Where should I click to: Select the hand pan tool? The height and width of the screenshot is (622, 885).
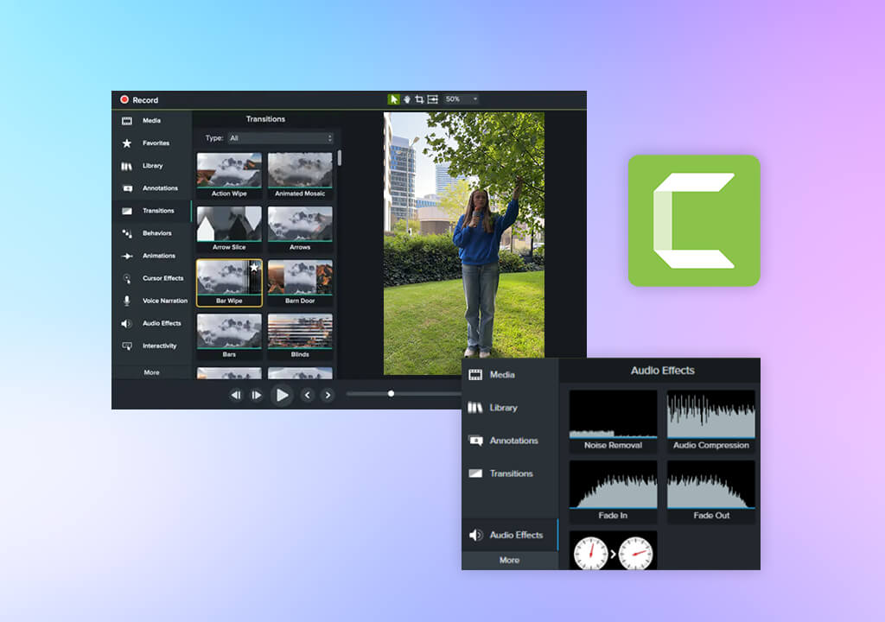(x=407, y=99)
